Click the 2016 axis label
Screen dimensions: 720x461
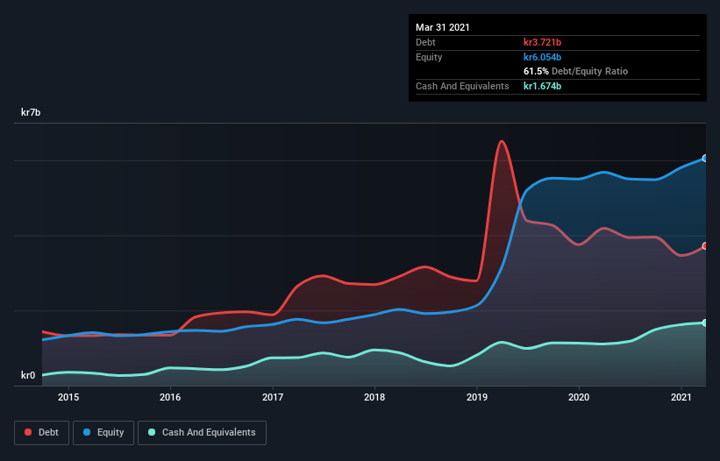tap(170, 397)
